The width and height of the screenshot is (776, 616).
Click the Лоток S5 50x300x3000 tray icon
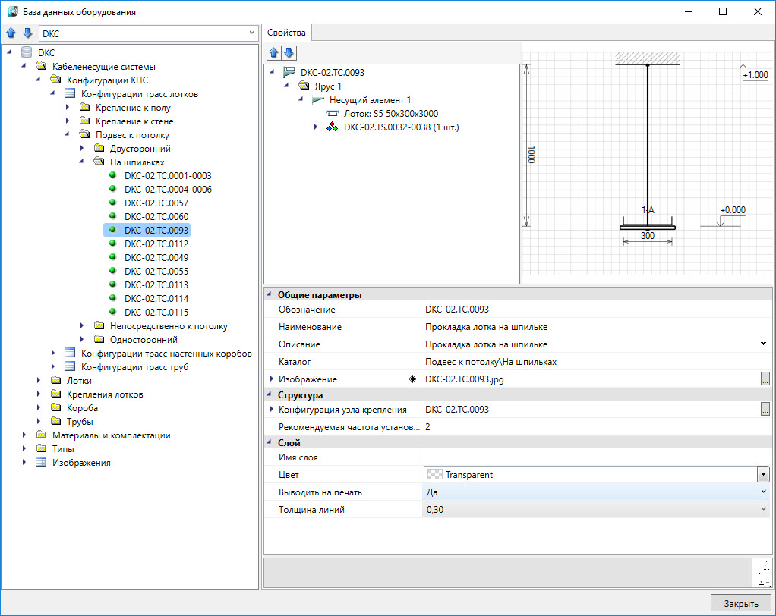click(333, 114)
